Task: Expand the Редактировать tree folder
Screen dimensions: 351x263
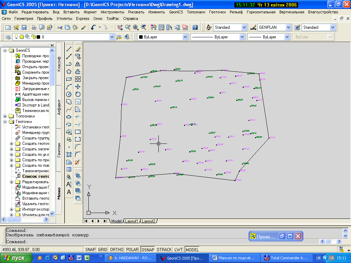Action: [x=11, y=182]
